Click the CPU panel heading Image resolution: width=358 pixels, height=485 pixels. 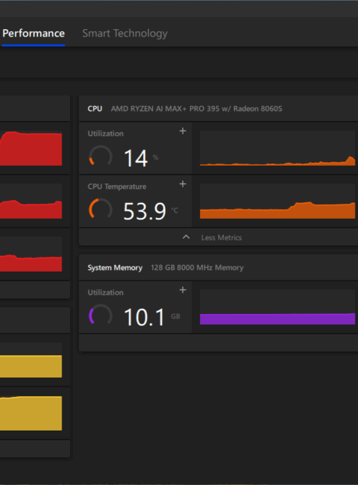[95, 109]
